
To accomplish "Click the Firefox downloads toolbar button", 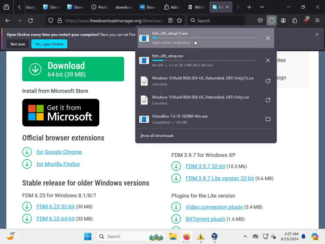I will pos(272,21).
